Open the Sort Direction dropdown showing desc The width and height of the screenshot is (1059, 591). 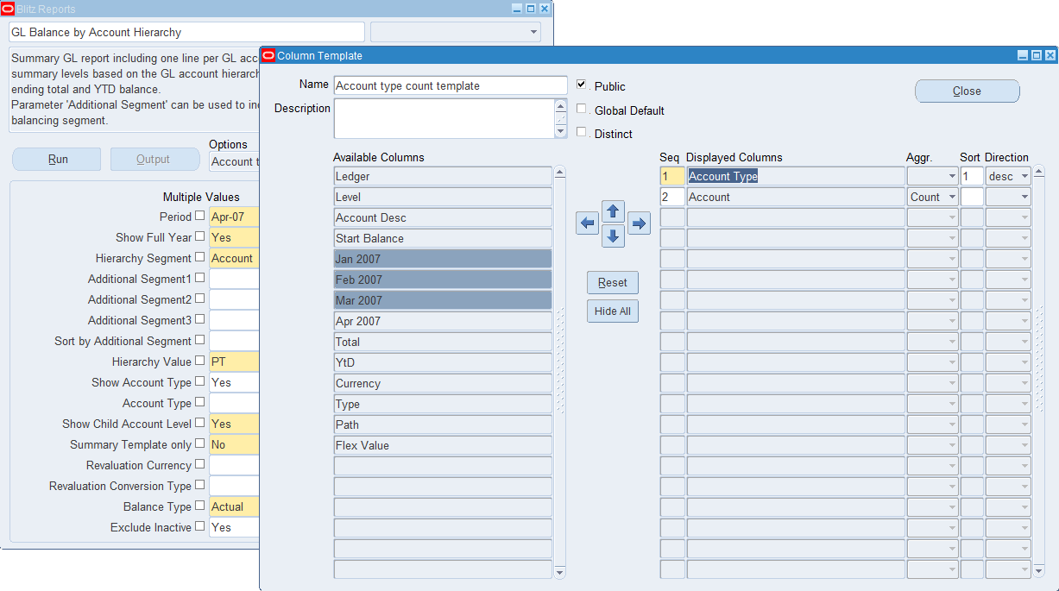click(x=1025, y=176)
